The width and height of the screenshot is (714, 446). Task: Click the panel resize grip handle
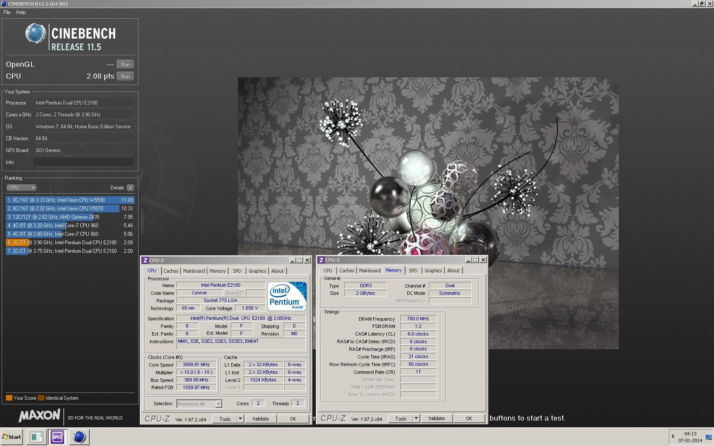[x=142, y=222]
